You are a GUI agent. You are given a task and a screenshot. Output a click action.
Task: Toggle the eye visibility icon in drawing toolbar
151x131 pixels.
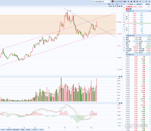pyautogui.click(x=124, y=45)
